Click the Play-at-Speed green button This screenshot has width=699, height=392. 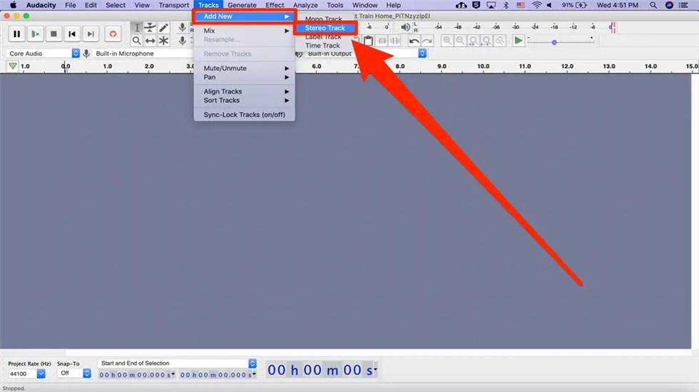tap(518, 41)
